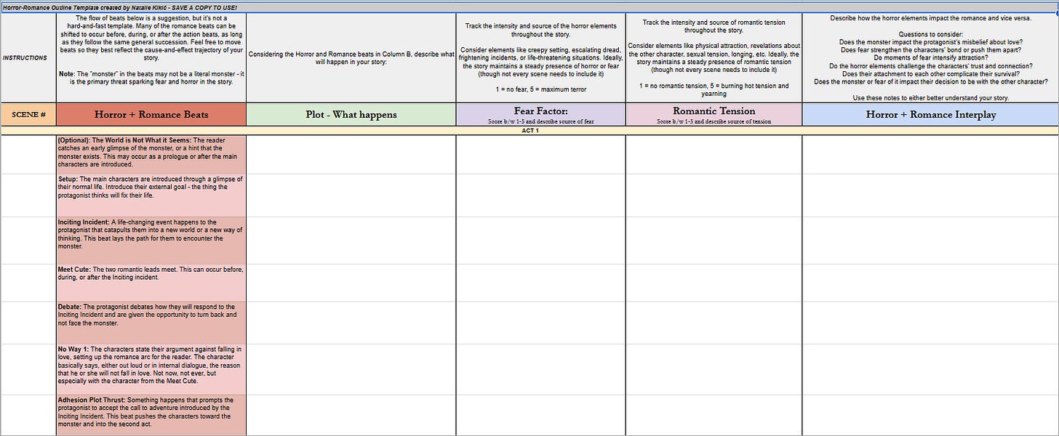Click the 'SCENE #' header cell

pos(28,114)
